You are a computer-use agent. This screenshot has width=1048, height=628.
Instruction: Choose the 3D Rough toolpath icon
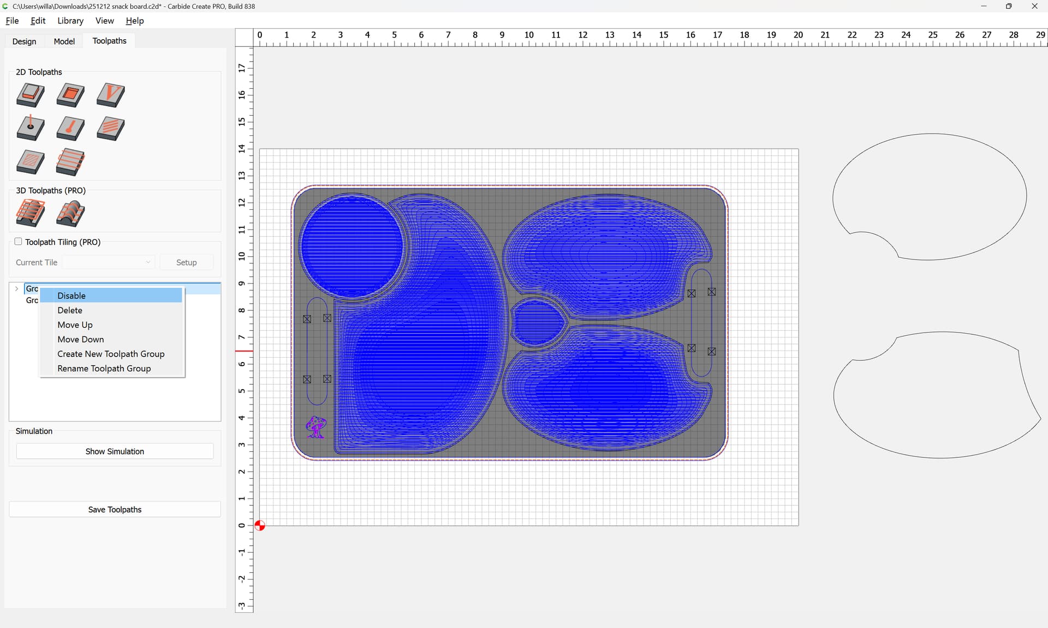[x=31, y=213]
